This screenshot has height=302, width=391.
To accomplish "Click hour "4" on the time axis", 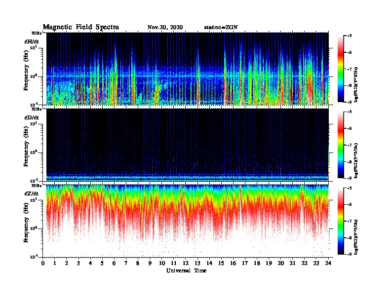I will (x=90, y=263).
